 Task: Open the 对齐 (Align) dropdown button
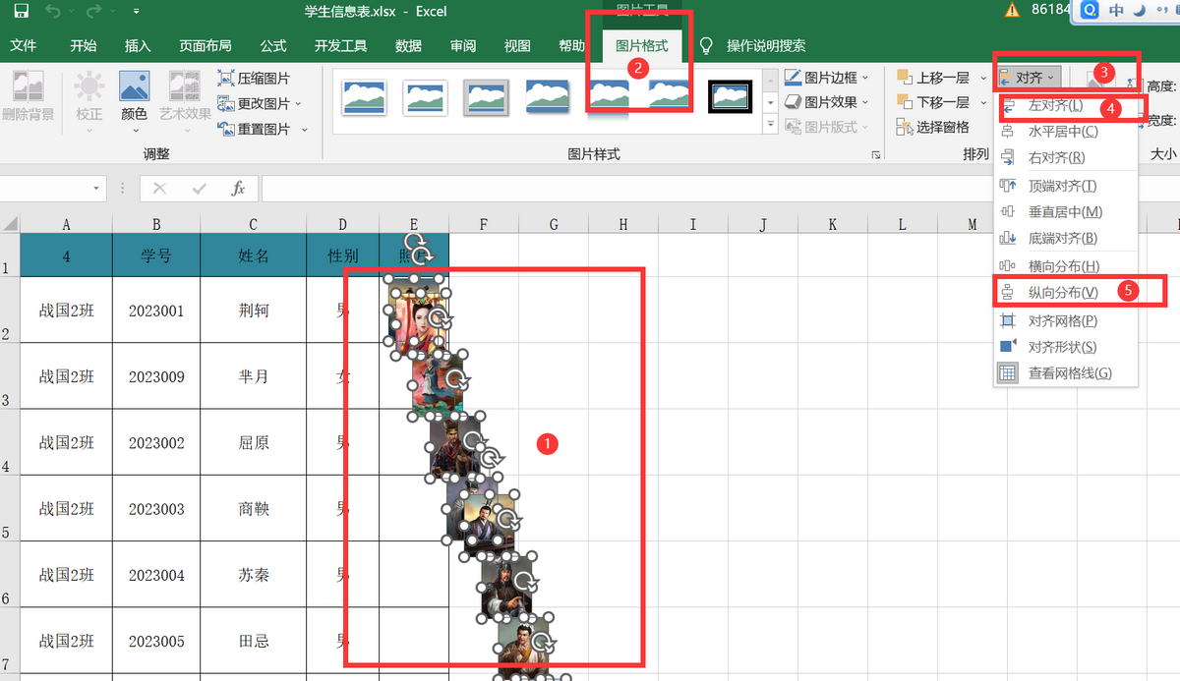pos(1029,77)
